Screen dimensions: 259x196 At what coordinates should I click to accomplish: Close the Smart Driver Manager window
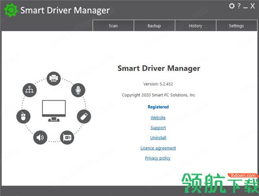[253, 6]
